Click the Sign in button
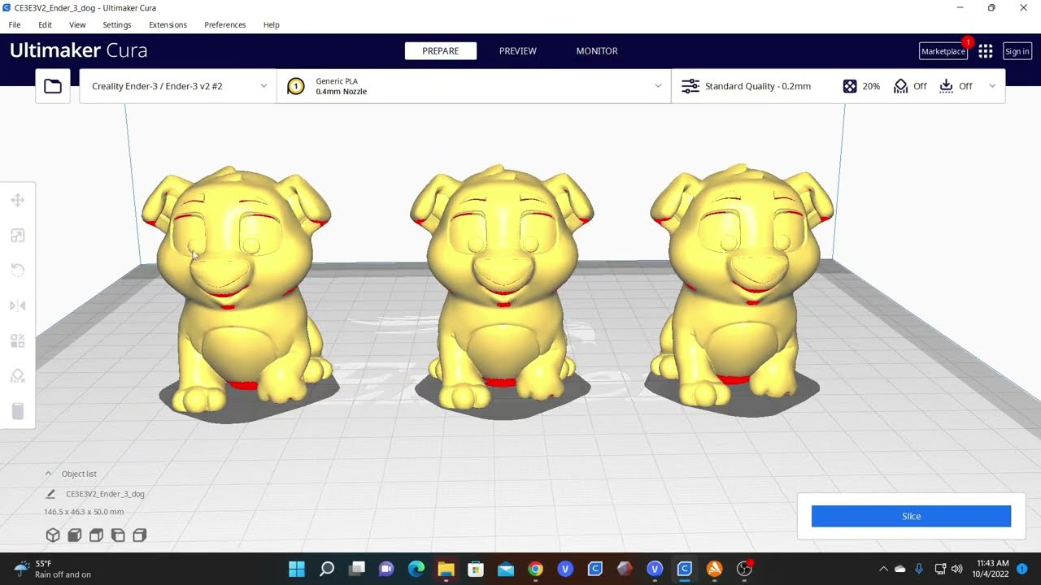This screenshot has height=585, width=1041. coord(1017,51)
